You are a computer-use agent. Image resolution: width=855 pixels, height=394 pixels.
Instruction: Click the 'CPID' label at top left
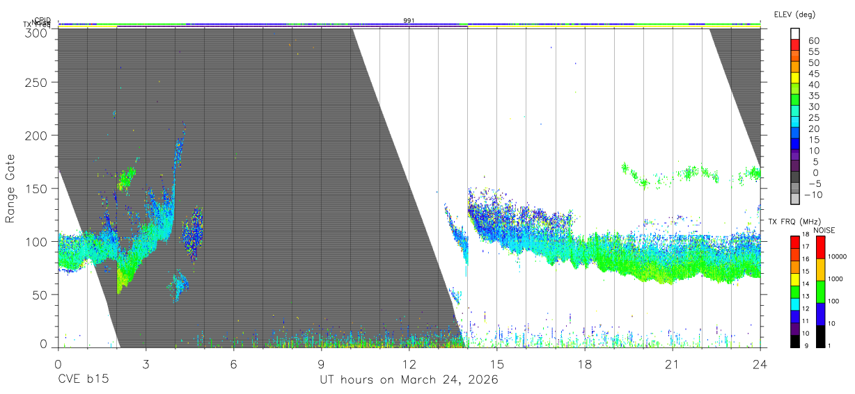[x=42, y=20]
